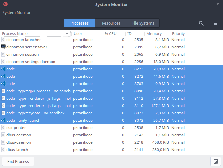Click the cinnamon-screensaver monitor icon
This screenshot has width=223, height=168.
click(3, 47)
